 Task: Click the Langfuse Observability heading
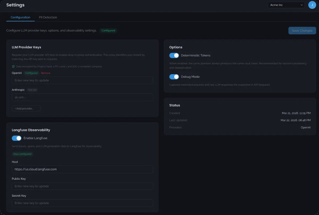click(31, 130)
